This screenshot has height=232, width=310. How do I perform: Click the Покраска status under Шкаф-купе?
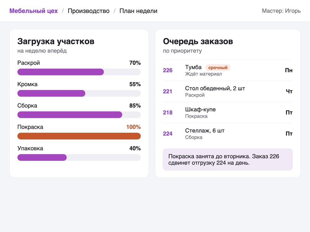click(196, 116)
